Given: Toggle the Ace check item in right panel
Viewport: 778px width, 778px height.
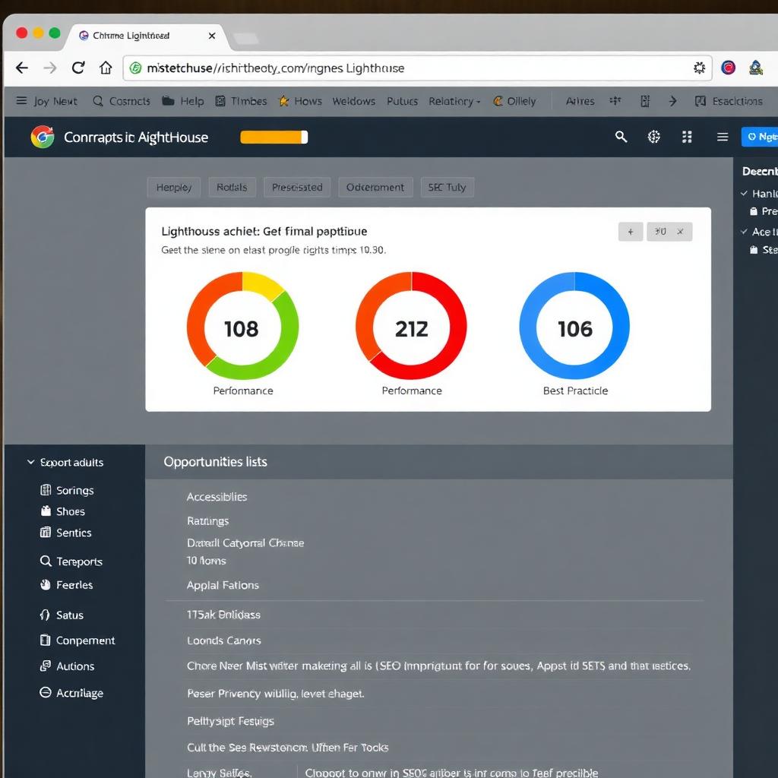Looking at the screenshot, I should pos(744,232).
